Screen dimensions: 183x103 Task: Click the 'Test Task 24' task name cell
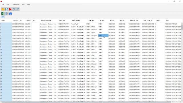click(x=78, y=93)
